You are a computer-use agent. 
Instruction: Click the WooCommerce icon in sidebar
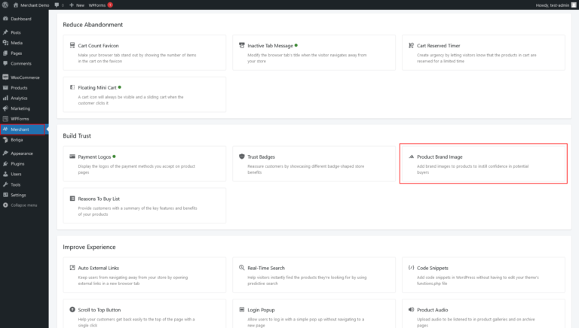tap(5, 77)
